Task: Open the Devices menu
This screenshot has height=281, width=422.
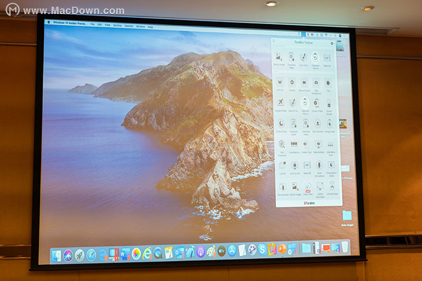Action: [129, 26]
